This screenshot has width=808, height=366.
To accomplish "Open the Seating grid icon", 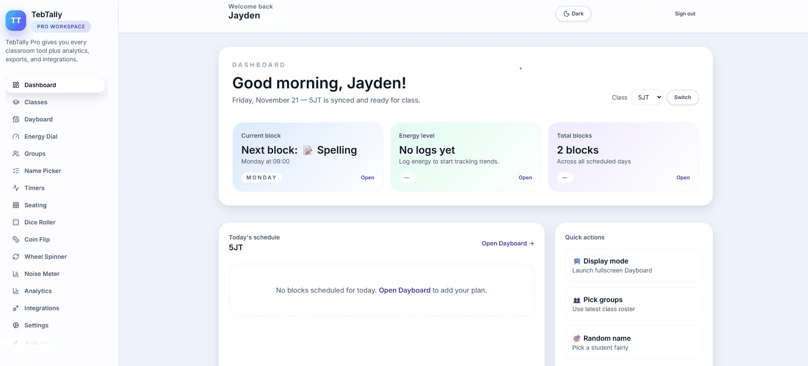I will (16, 205).
